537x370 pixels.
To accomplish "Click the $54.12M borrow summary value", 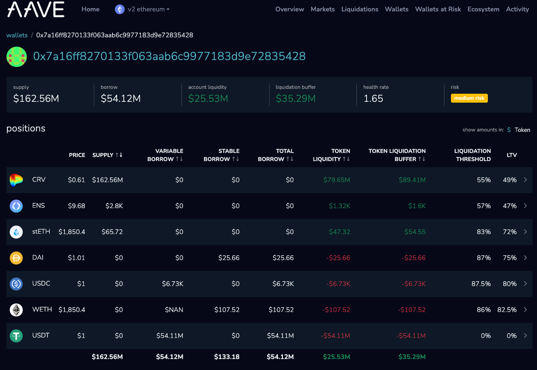I will pos(121,99).
